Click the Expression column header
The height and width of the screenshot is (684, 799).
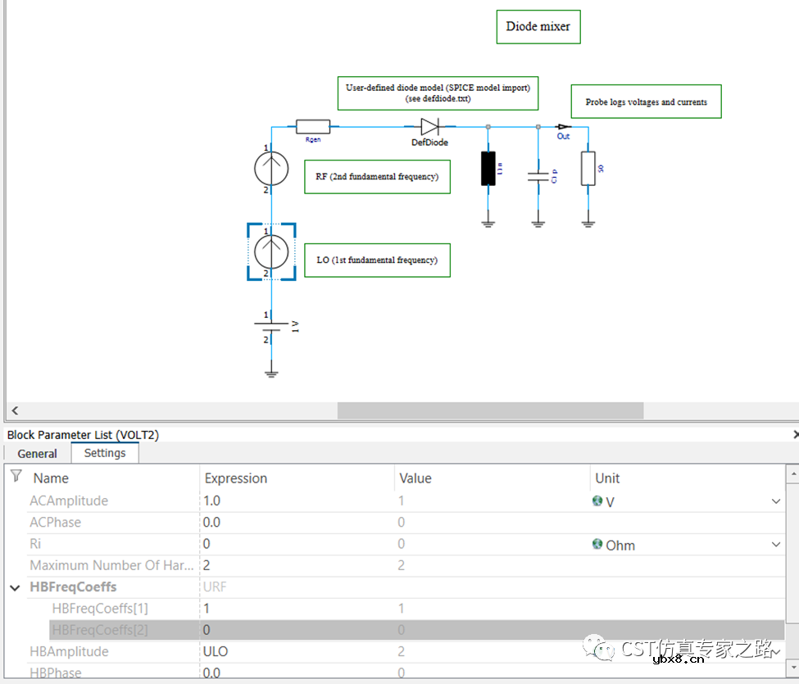(x=236, y=478)
